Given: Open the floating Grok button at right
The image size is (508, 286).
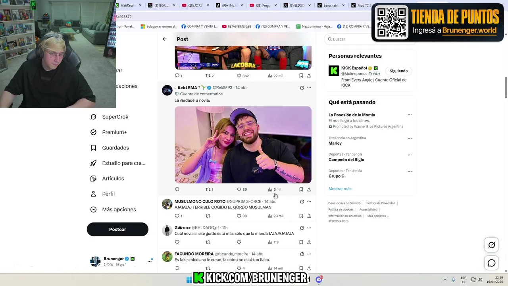Looking at the screenshot, I should click(x=491, y=245).
